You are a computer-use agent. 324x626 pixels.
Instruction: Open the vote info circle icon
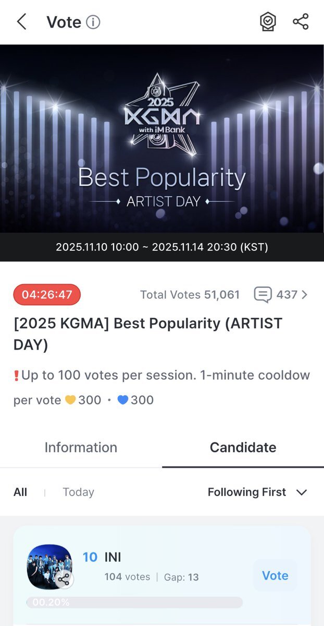(x=93, y=22)
